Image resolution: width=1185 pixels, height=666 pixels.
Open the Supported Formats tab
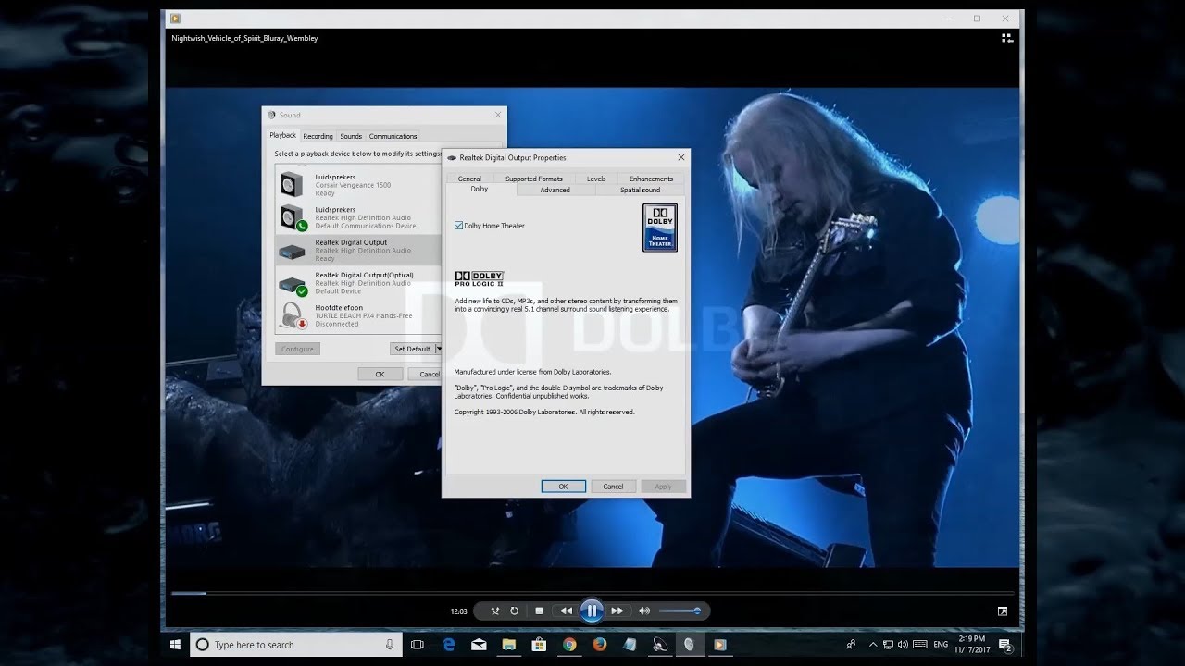534,179
